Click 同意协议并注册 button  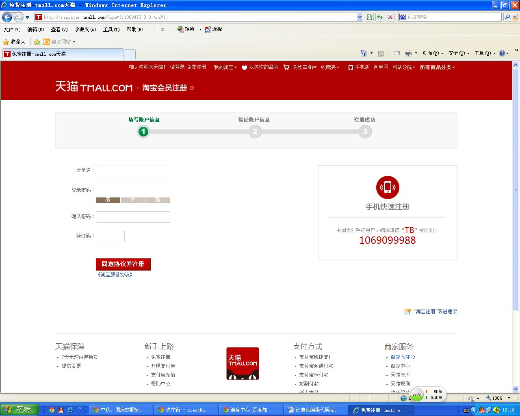(x=123, y=264)
